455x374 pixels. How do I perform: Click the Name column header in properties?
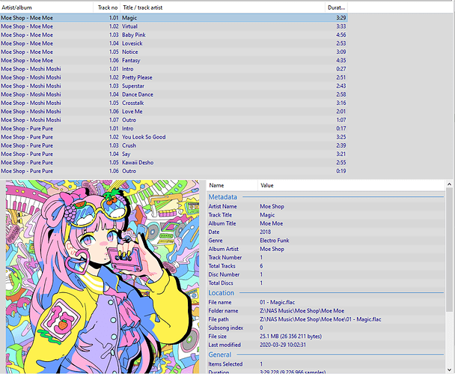click(232, 185)
